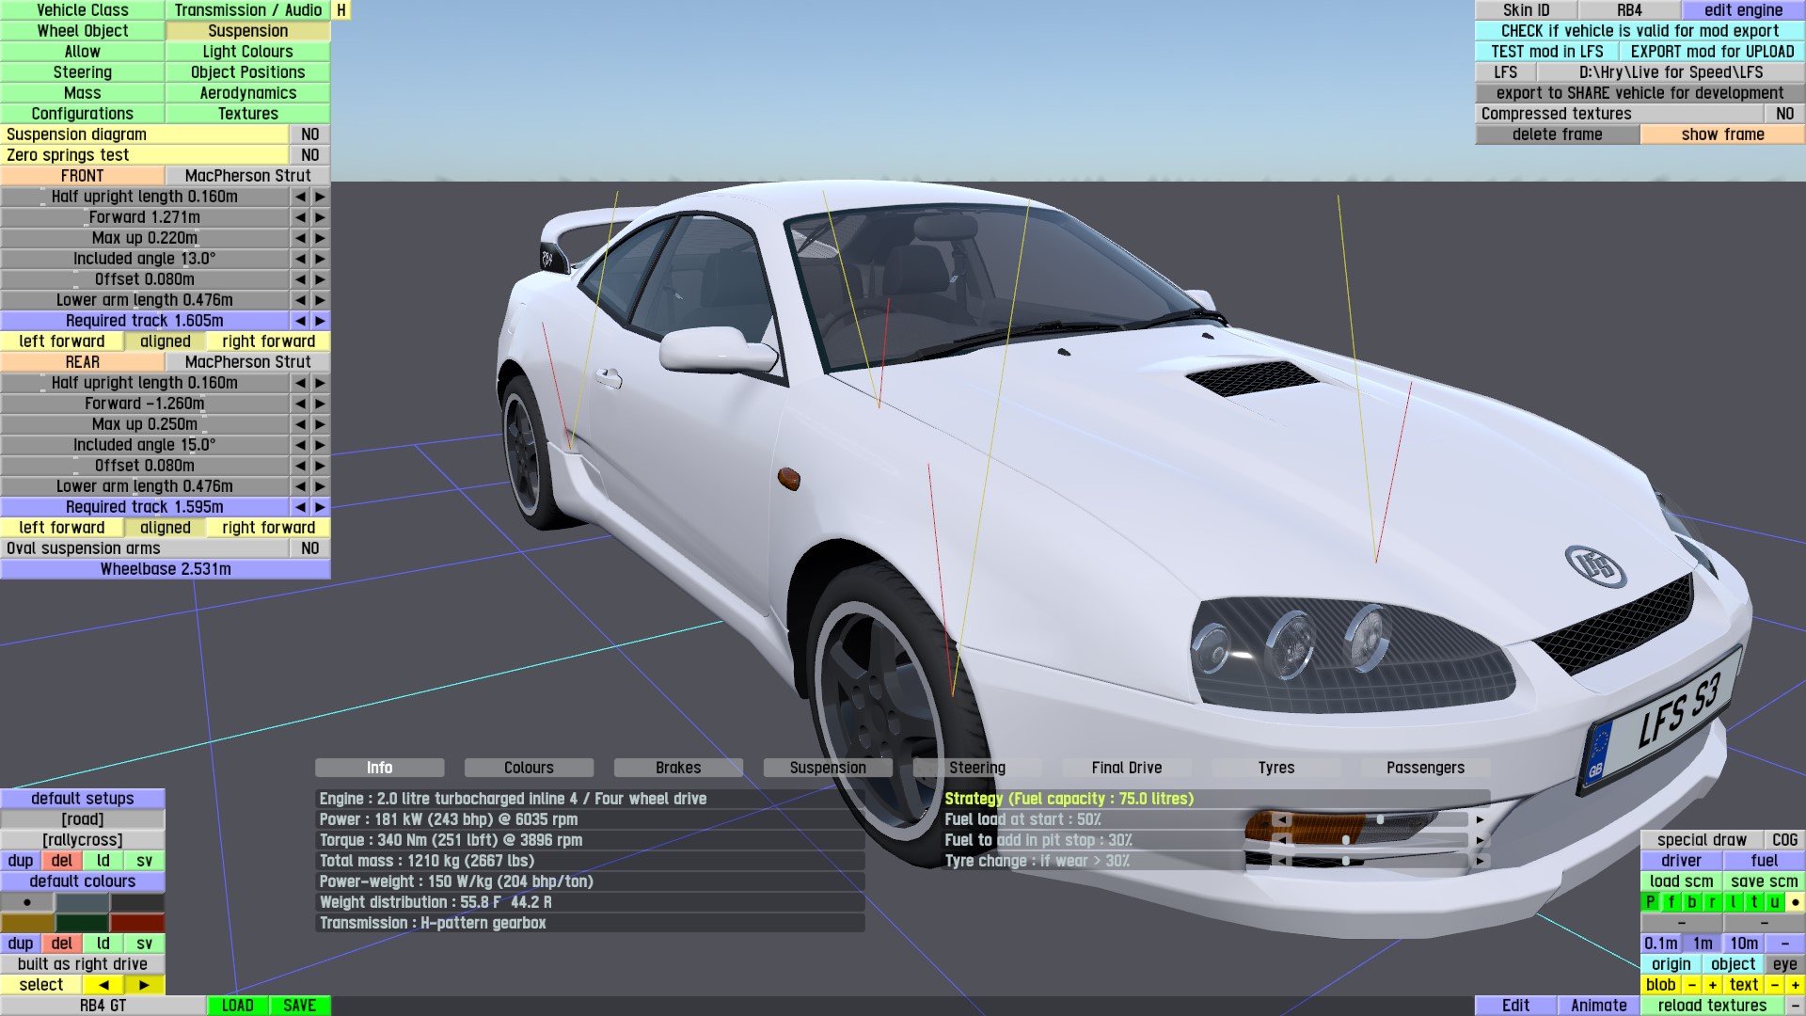Click the H gearbox indicator button

pyautogui.click(x=341, y=10)
